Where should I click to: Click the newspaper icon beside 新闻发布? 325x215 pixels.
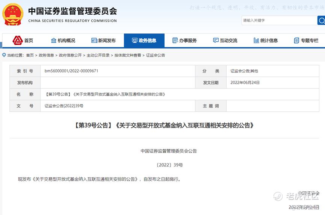[x=94, y=41]
